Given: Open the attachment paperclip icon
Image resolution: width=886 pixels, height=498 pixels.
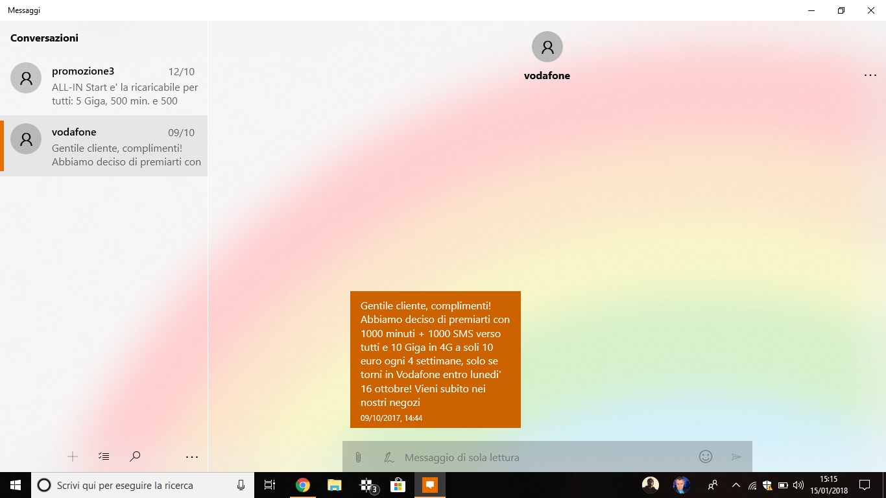Looking at the screenshot, I should (358, 457).
